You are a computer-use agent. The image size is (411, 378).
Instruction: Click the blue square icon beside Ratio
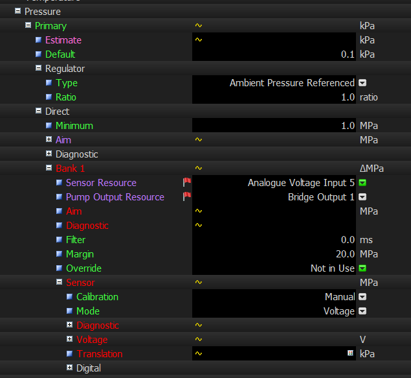pyautogui.click(x=49, y=97)
